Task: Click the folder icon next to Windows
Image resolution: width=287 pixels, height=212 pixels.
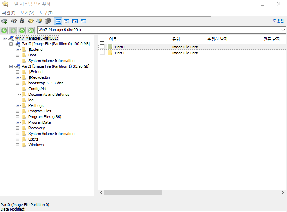Action: tap(24, 145)
